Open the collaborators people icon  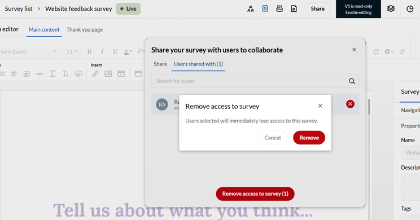pos(251,9)
